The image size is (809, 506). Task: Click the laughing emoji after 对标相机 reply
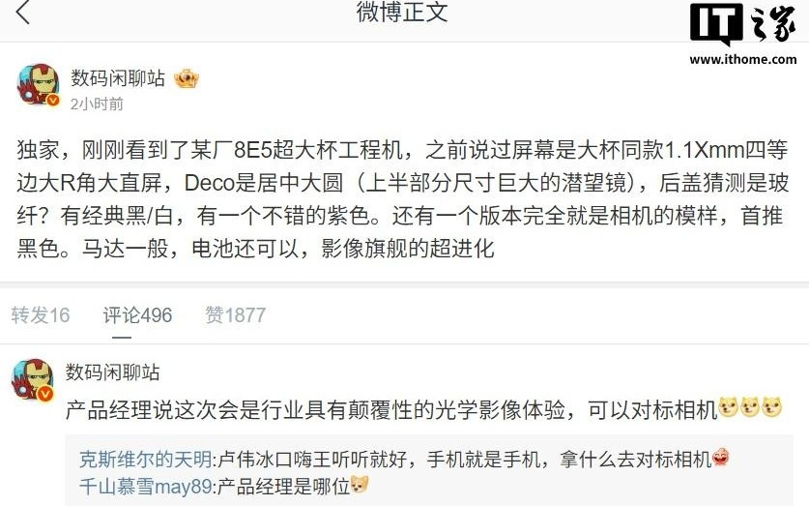[720, 458]
